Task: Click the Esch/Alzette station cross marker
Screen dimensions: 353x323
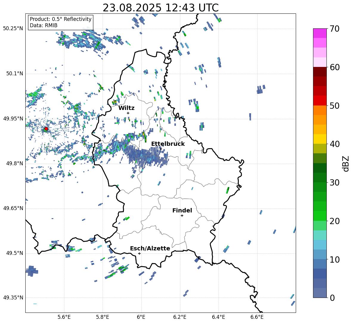Action: [139, 253]
